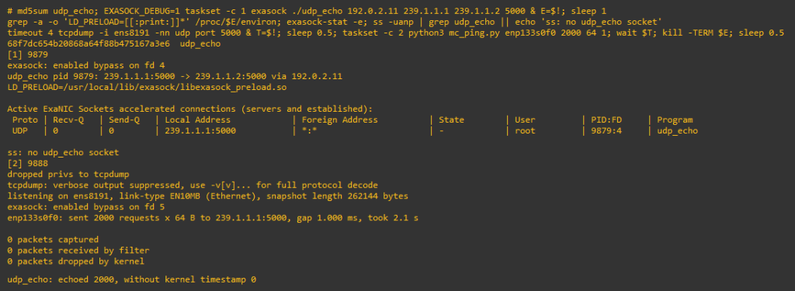Click 'dropped privs to tcpdump' line

pyautogui.click(x=68, y=175)
